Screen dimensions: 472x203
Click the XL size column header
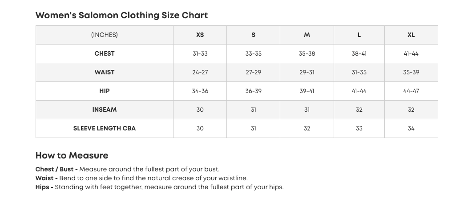pos(411,35)
